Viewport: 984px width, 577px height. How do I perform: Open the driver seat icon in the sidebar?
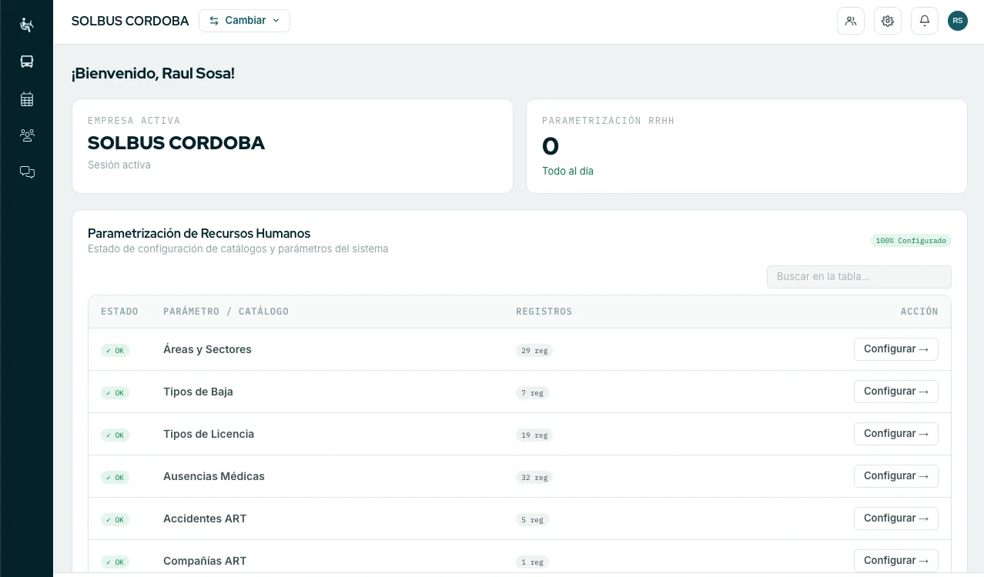tap(27, 25)
